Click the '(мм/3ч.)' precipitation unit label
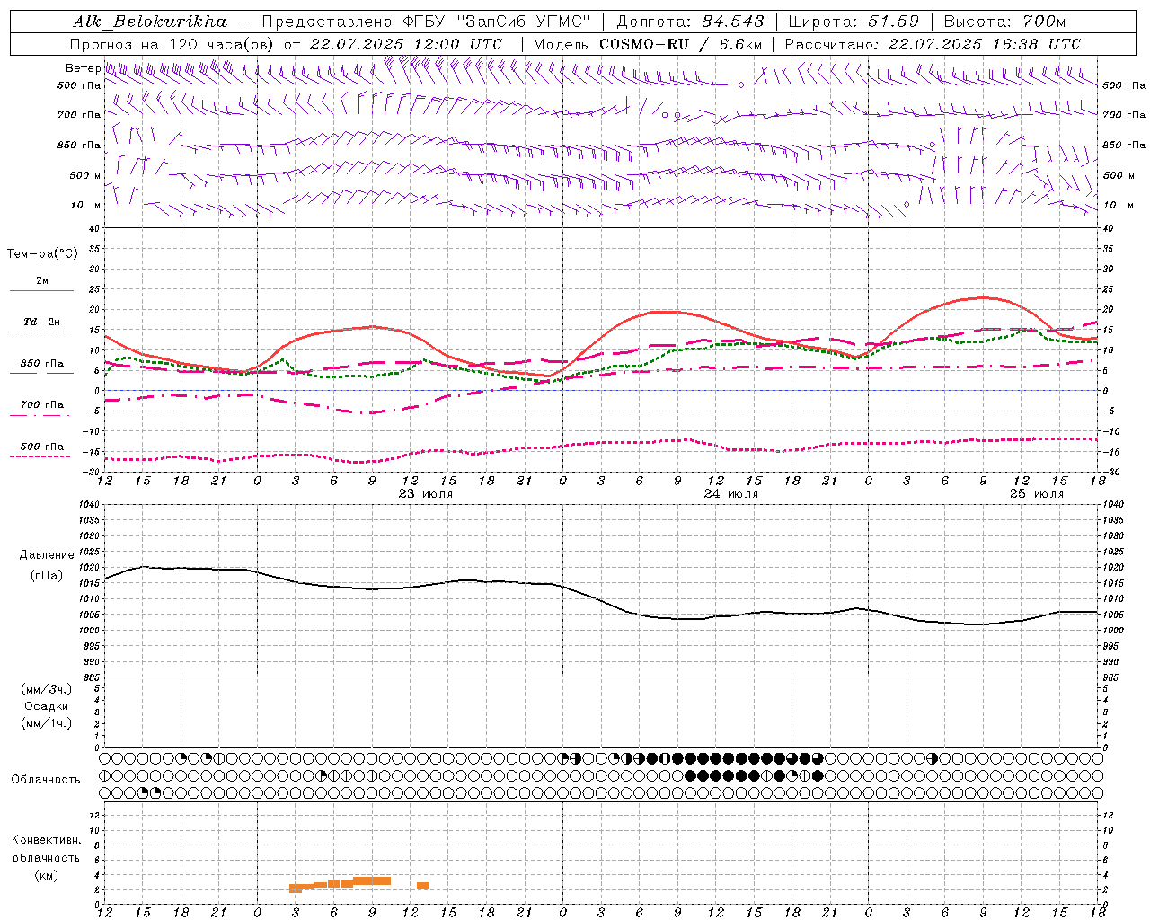 tap(47, 689)
